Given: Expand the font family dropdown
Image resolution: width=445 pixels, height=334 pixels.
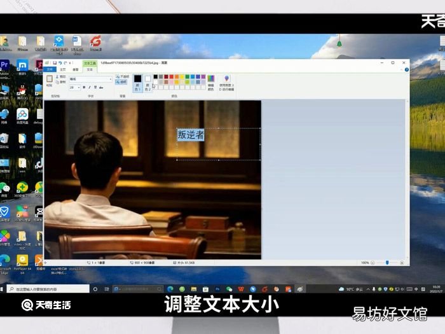Looking at the screenshot, I should (111, 79).
